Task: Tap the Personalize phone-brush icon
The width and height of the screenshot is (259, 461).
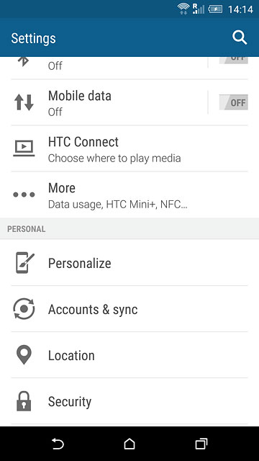Action: click(24, 262)
